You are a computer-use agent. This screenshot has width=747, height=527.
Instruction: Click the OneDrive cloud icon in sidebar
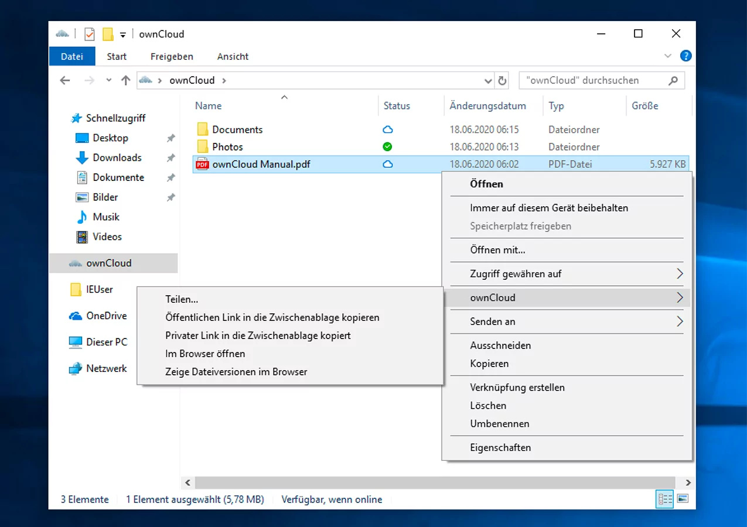click(x=76, y=316)
